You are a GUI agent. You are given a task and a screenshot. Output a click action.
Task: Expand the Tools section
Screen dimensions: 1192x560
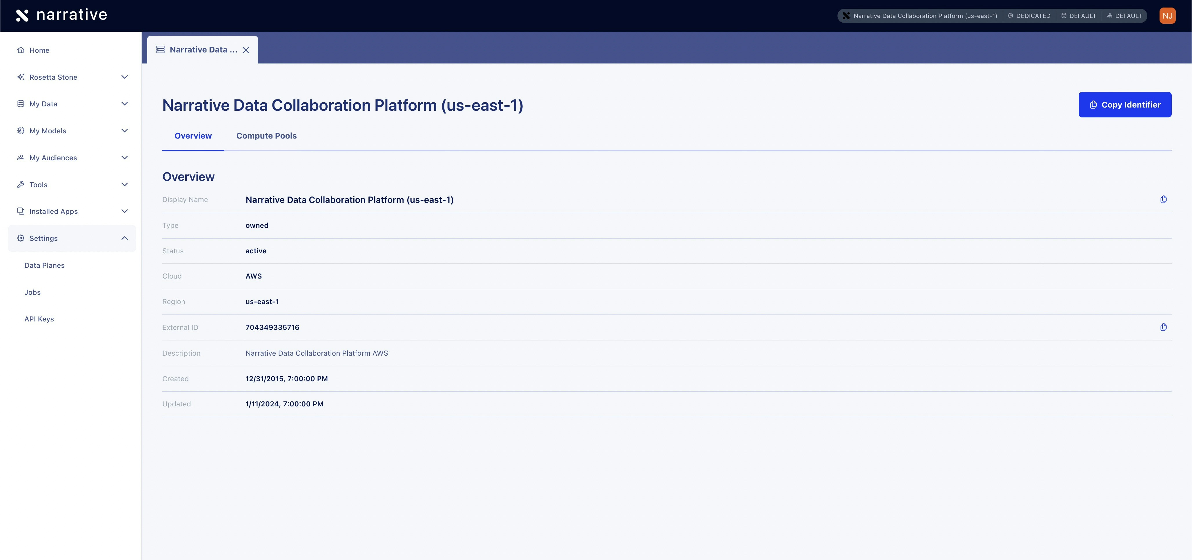pyautogui.click(x=124, y=184)
